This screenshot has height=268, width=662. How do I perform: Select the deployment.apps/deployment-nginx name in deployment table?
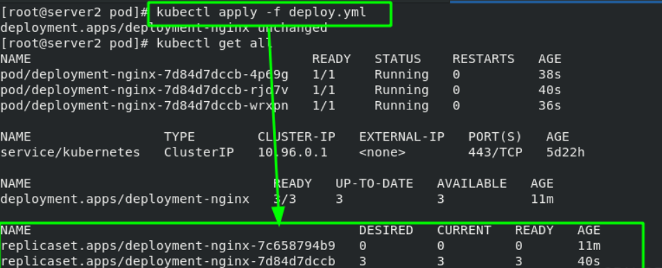point(125,199)
